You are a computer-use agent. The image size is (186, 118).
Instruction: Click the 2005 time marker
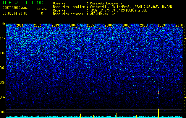(x=90, y=25)
